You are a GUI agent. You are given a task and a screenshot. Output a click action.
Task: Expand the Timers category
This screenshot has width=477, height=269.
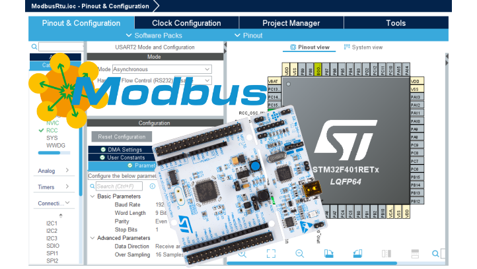pyautogui.click(x=54, y=187)
